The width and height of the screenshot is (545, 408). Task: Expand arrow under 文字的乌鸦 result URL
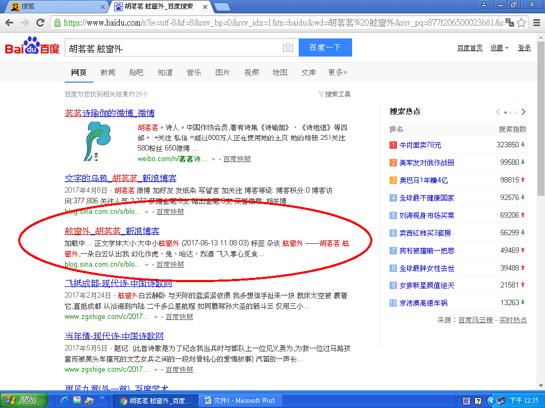[146, 212]
